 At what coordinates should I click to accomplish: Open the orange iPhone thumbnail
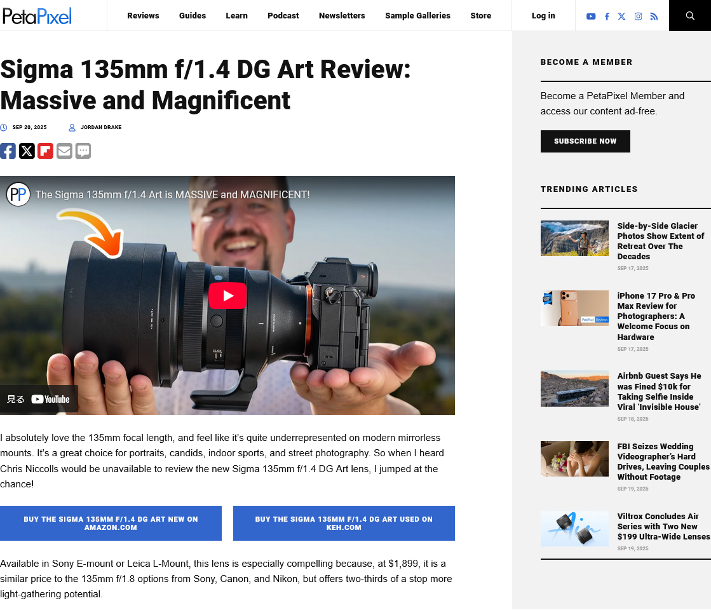(x=574, y=308)
